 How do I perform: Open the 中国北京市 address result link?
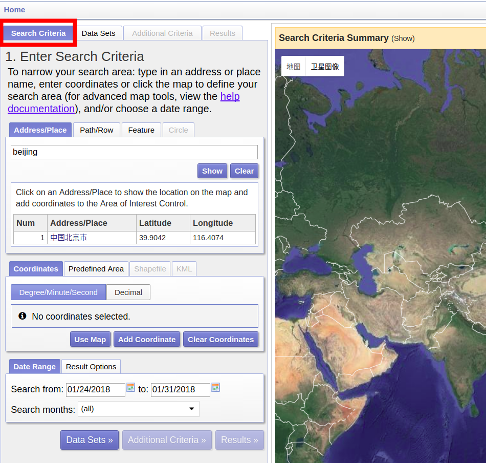click(x=69, y=238)
